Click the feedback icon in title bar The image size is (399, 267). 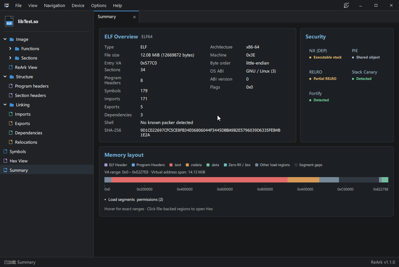[346, 5]
